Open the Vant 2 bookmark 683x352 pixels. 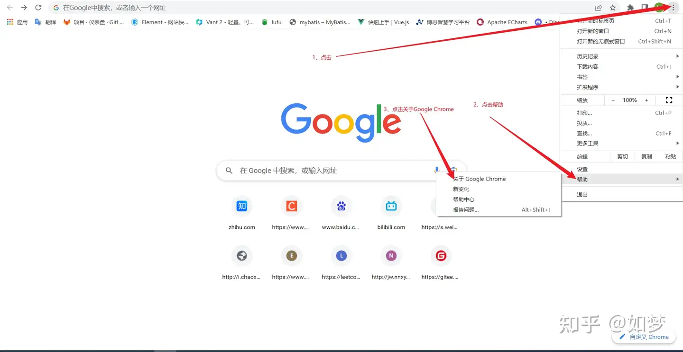225,22
